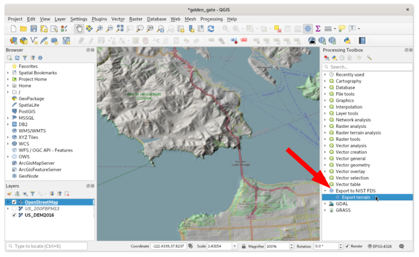Click the Coordinate input field

pos(169,246)
